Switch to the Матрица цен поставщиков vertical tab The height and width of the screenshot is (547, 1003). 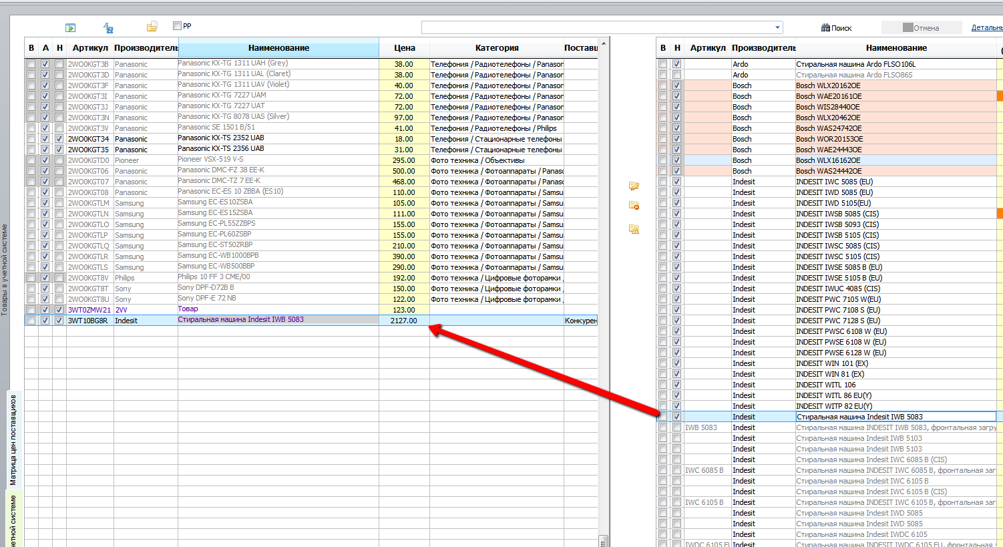click(13, 439)
